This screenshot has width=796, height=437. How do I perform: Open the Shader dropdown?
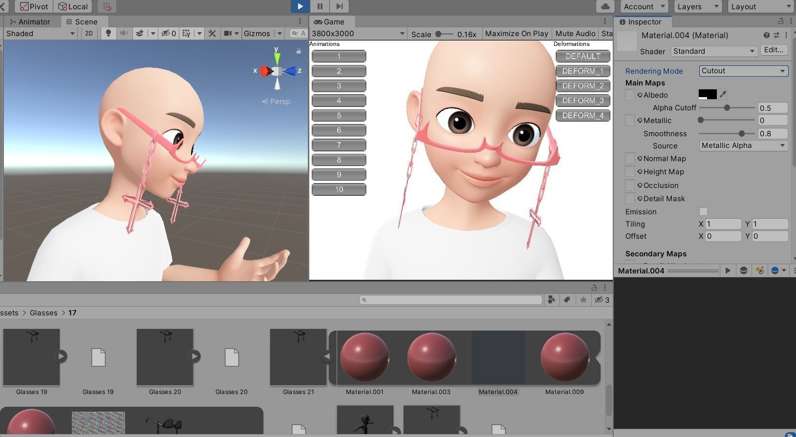(x=714, y=51)
